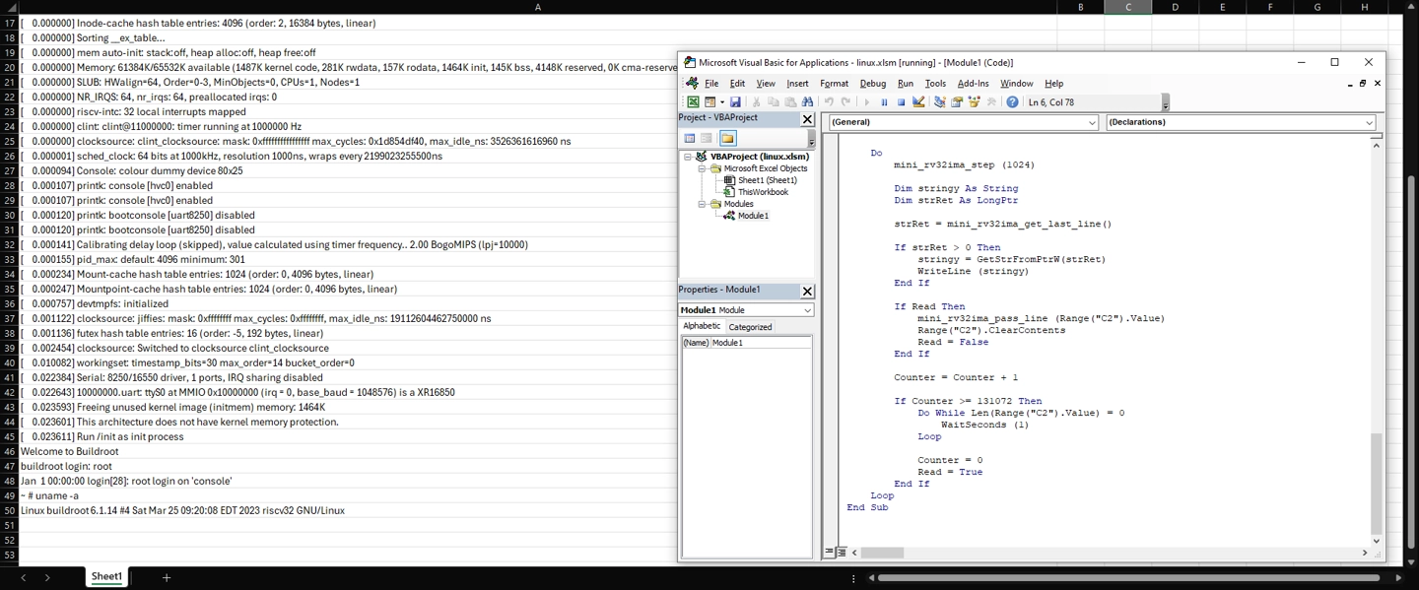Switch to Full Module View button

click(842, 553)
